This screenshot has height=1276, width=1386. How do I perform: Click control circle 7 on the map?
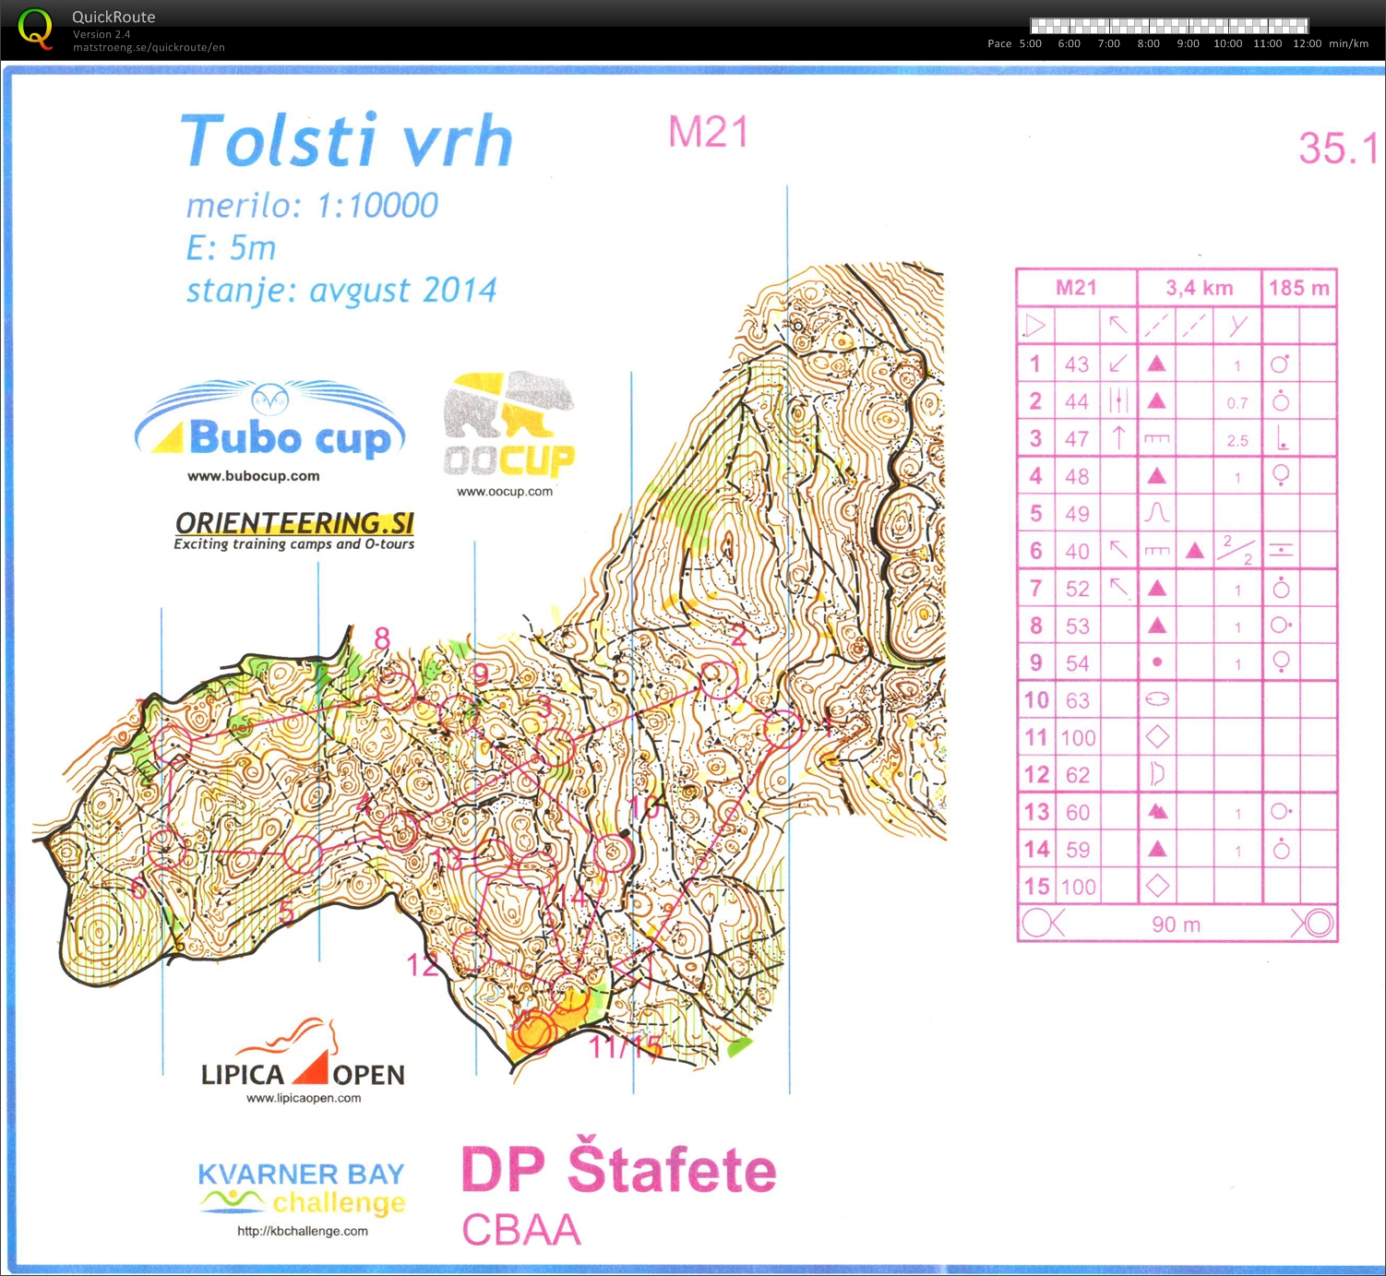click(172, 743)
